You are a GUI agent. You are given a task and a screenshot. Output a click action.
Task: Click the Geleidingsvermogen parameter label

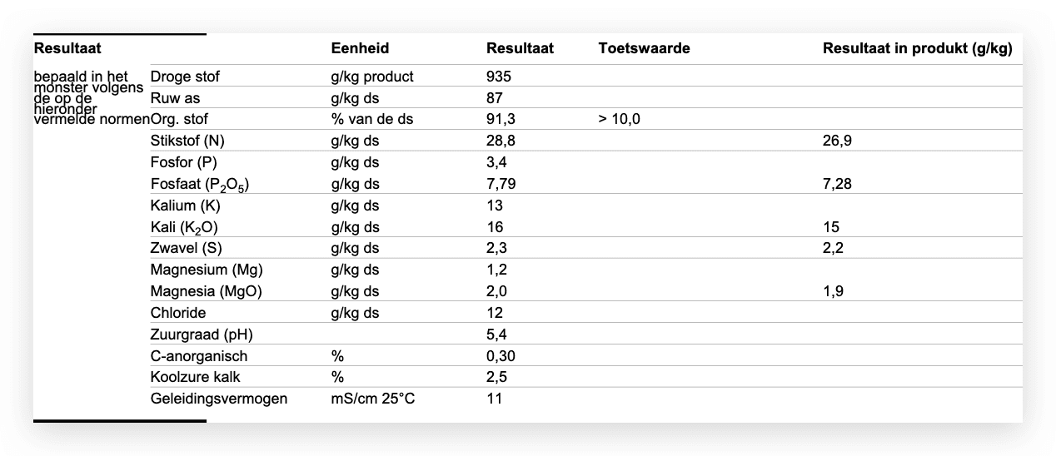pyautogui.click(x=218, y=399)
